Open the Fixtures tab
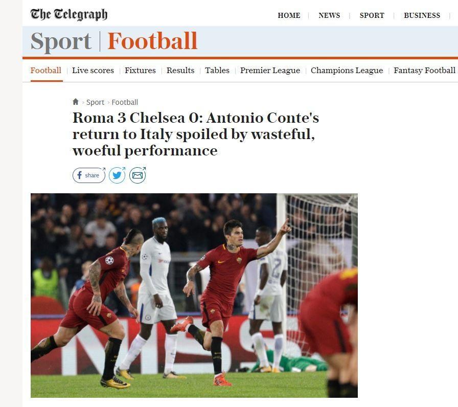Image resolution: width=458 pixels, height=407 pixels. coord(140,71)
